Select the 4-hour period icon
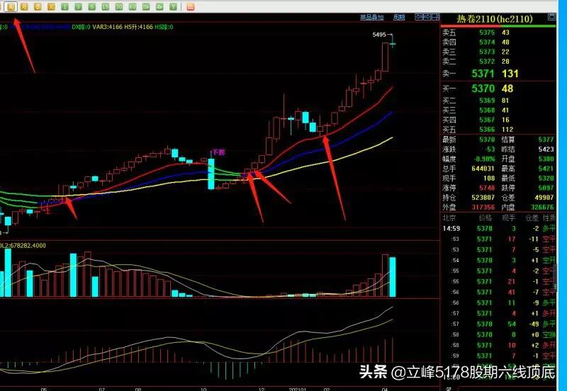 [x=160, y=6]
